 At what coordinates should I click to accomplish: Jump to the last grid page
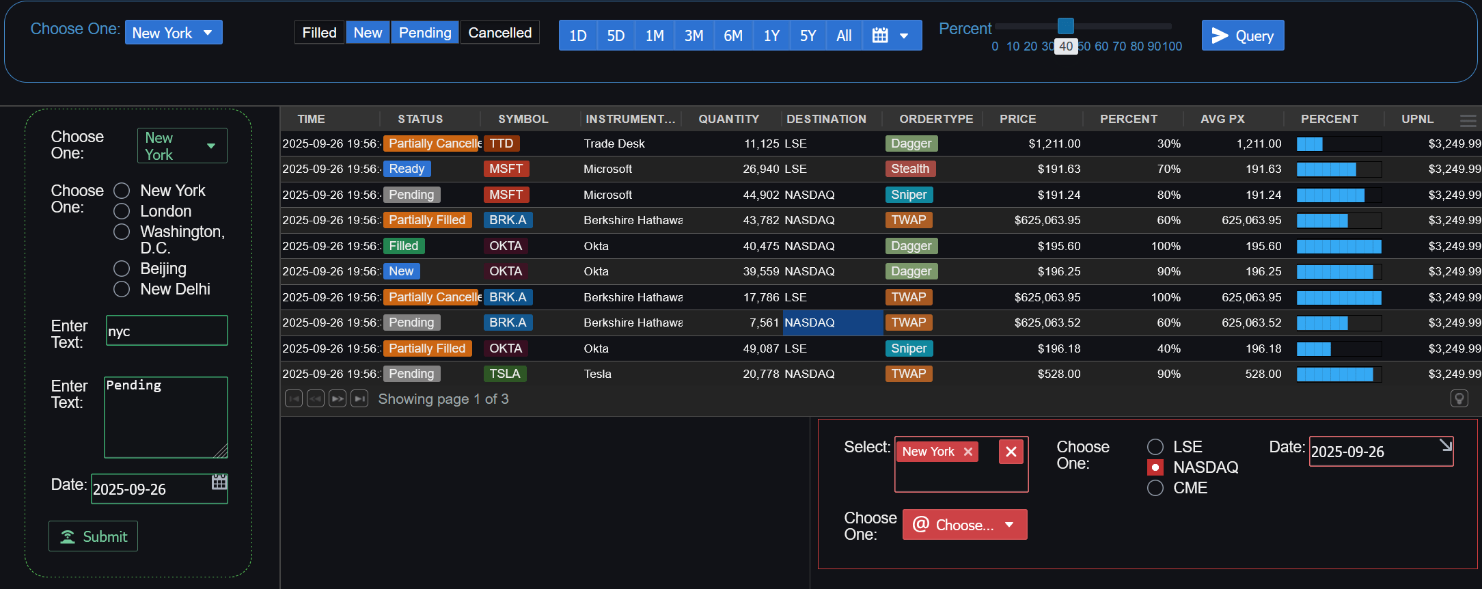click(359, 398)
